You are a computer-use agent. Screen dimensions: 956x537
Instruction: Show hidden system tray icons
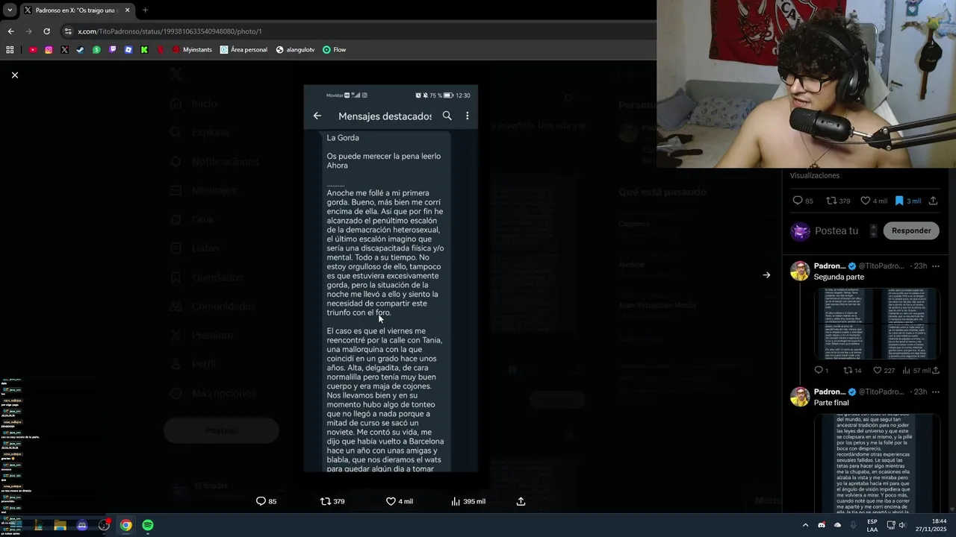pos(805,525)
